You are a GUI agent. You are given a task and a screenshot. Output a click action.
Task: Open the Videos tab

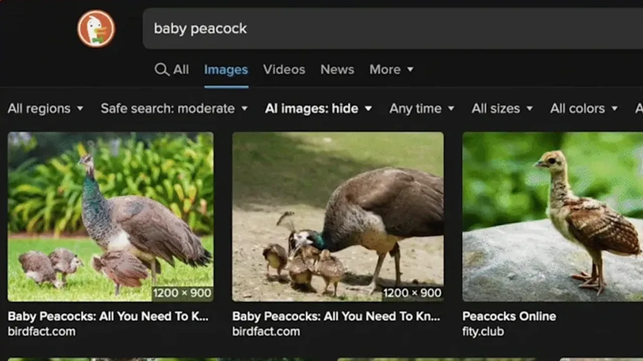point(284,70)
